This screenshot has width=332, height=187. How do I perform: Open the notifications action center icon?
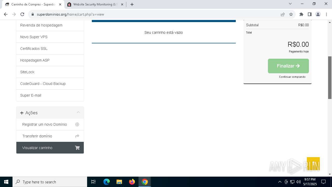(x=323, y=182)
